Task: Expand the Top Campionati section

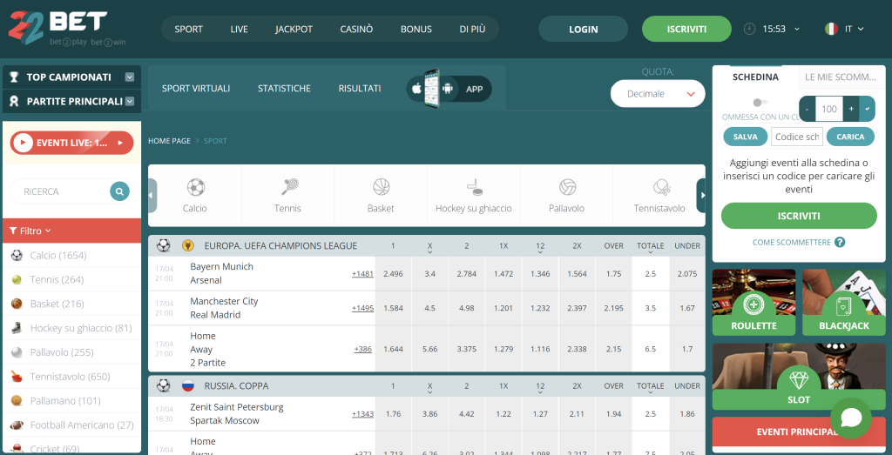Action: pos(130,77)
